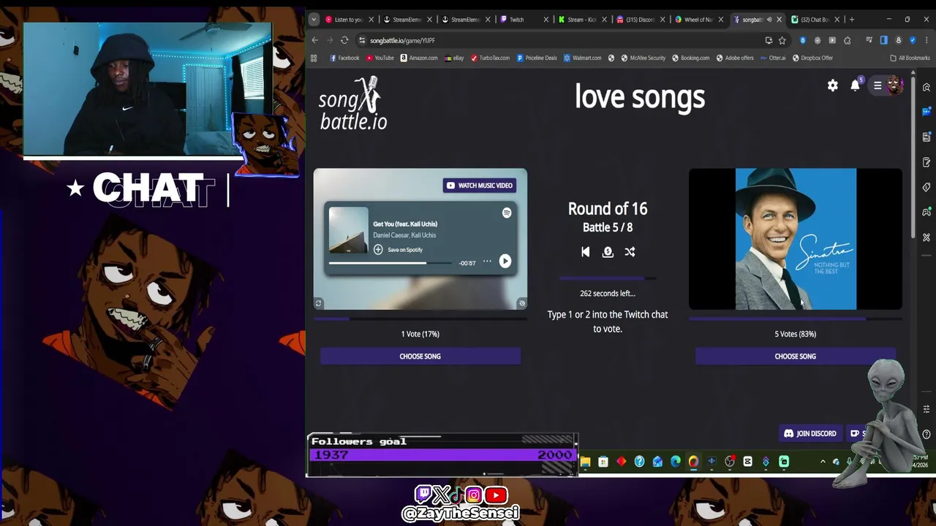Click the Sinatra album cover
936x526 pixels.
coord(796,239)
